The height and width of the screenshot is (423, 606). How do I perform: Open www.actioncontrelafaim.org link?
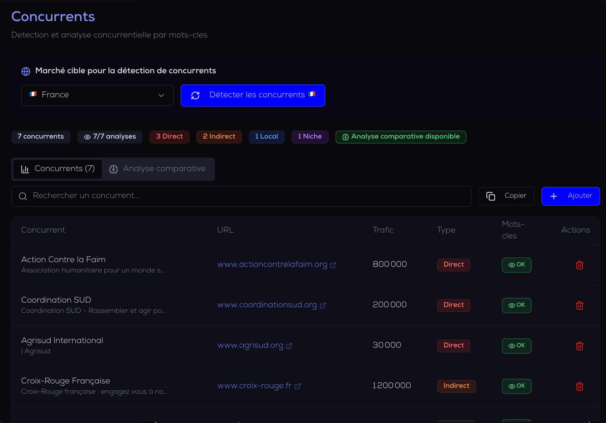(272, 265)
